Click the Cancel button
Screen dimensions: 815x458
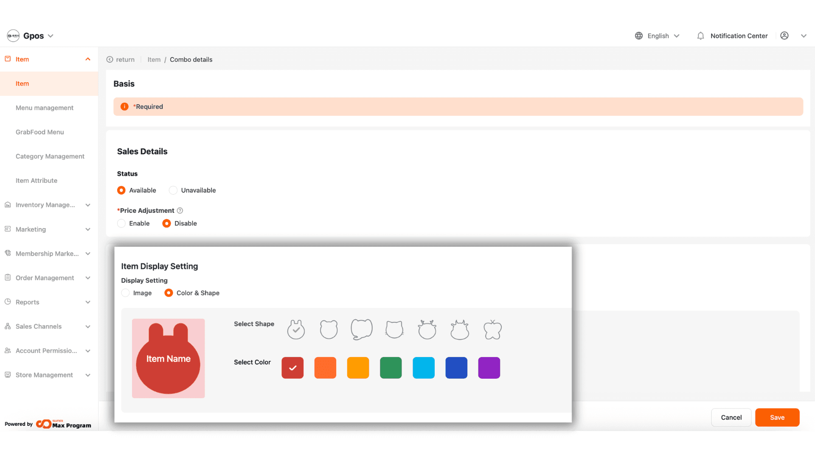point(731,417)
